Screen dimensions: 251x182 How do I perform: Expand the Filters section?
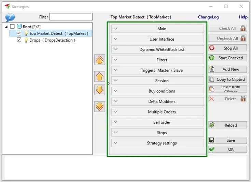coord(157,60)
